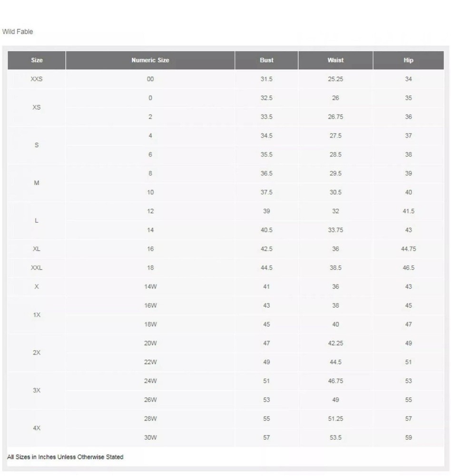Select waist value 33.75
This screenshot has height=476, width=451.
pos(335,230)
